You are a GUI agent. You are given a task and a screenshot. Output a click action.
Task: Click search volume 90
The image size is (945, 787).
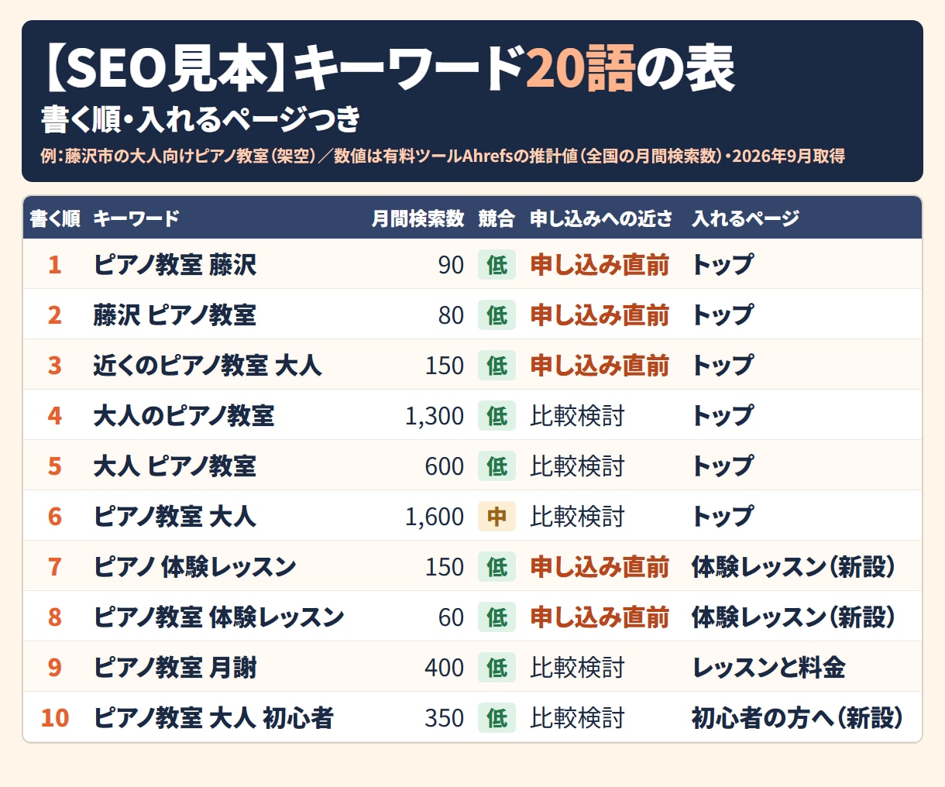[x=451, y=265]
